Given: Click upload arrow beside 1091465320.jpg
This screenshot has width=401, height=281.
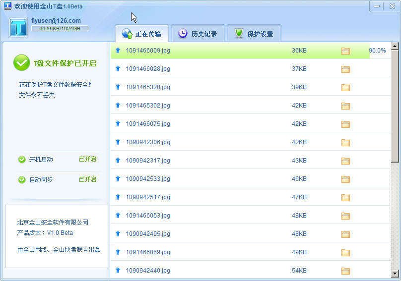Looking at the screenshot, I should (118, 87).
